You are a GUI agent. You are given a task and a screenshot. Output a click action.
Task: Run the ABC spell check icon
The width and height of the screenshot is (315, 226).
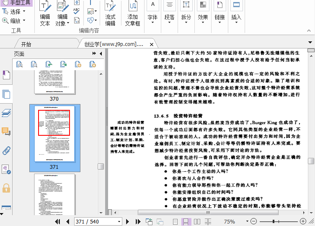point(77,11)
